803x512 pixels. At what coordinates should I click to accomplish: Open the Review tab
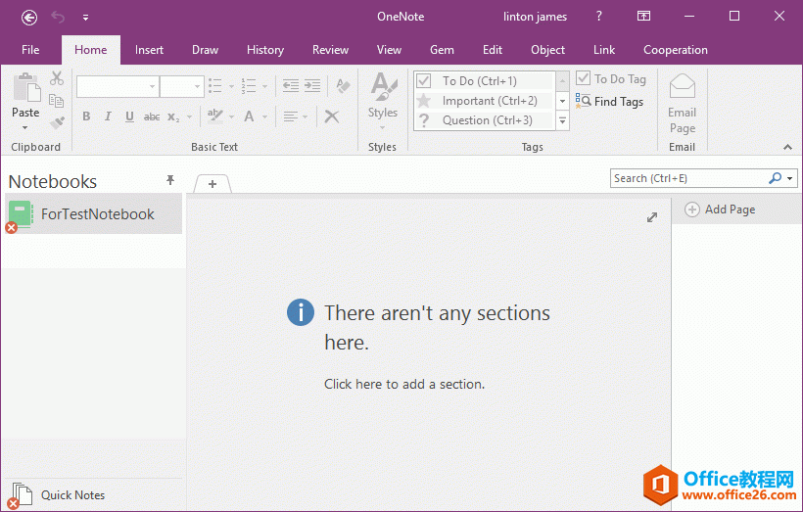(x=330, y=50)
